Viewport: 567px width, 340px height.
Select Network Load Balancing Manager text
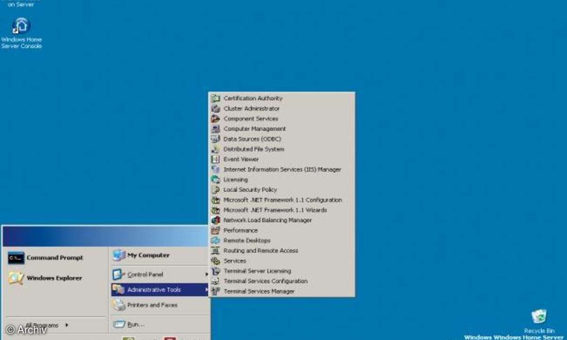267,220
